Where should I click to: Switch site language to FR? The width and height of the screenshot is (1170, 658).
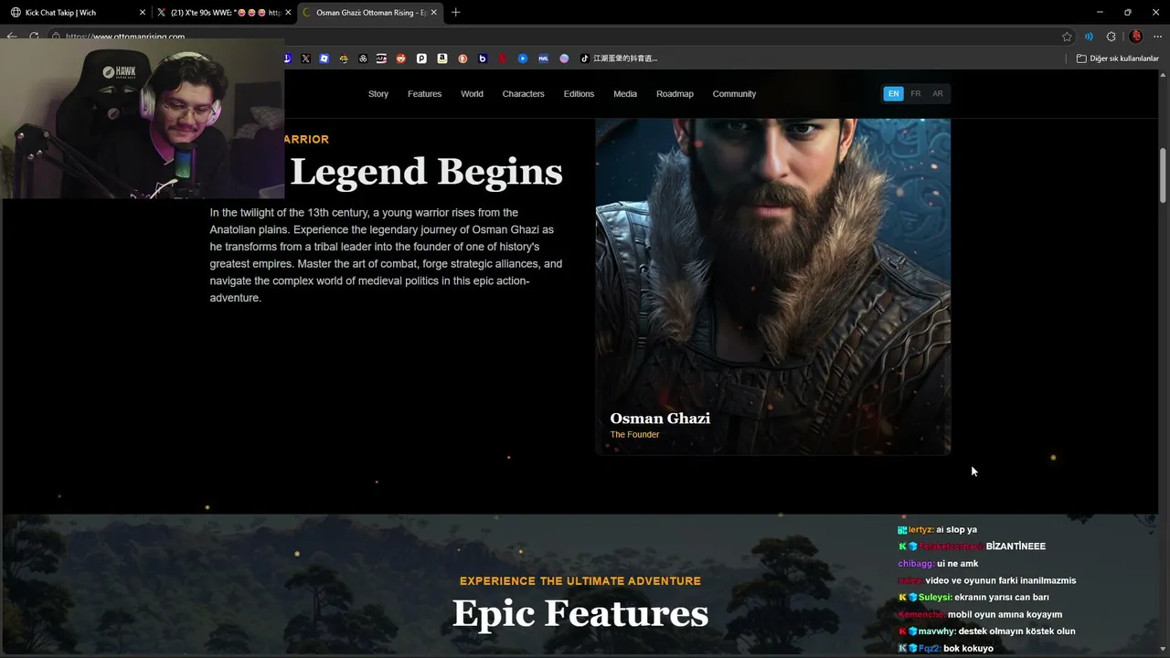(x=916, y=94)
